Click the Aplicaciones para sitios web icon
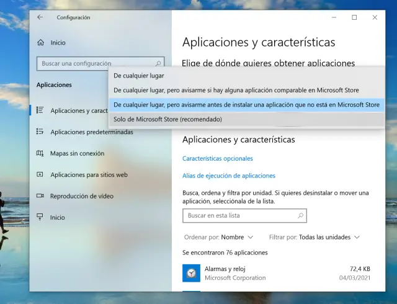397x304 pixels. click(40, 175)
